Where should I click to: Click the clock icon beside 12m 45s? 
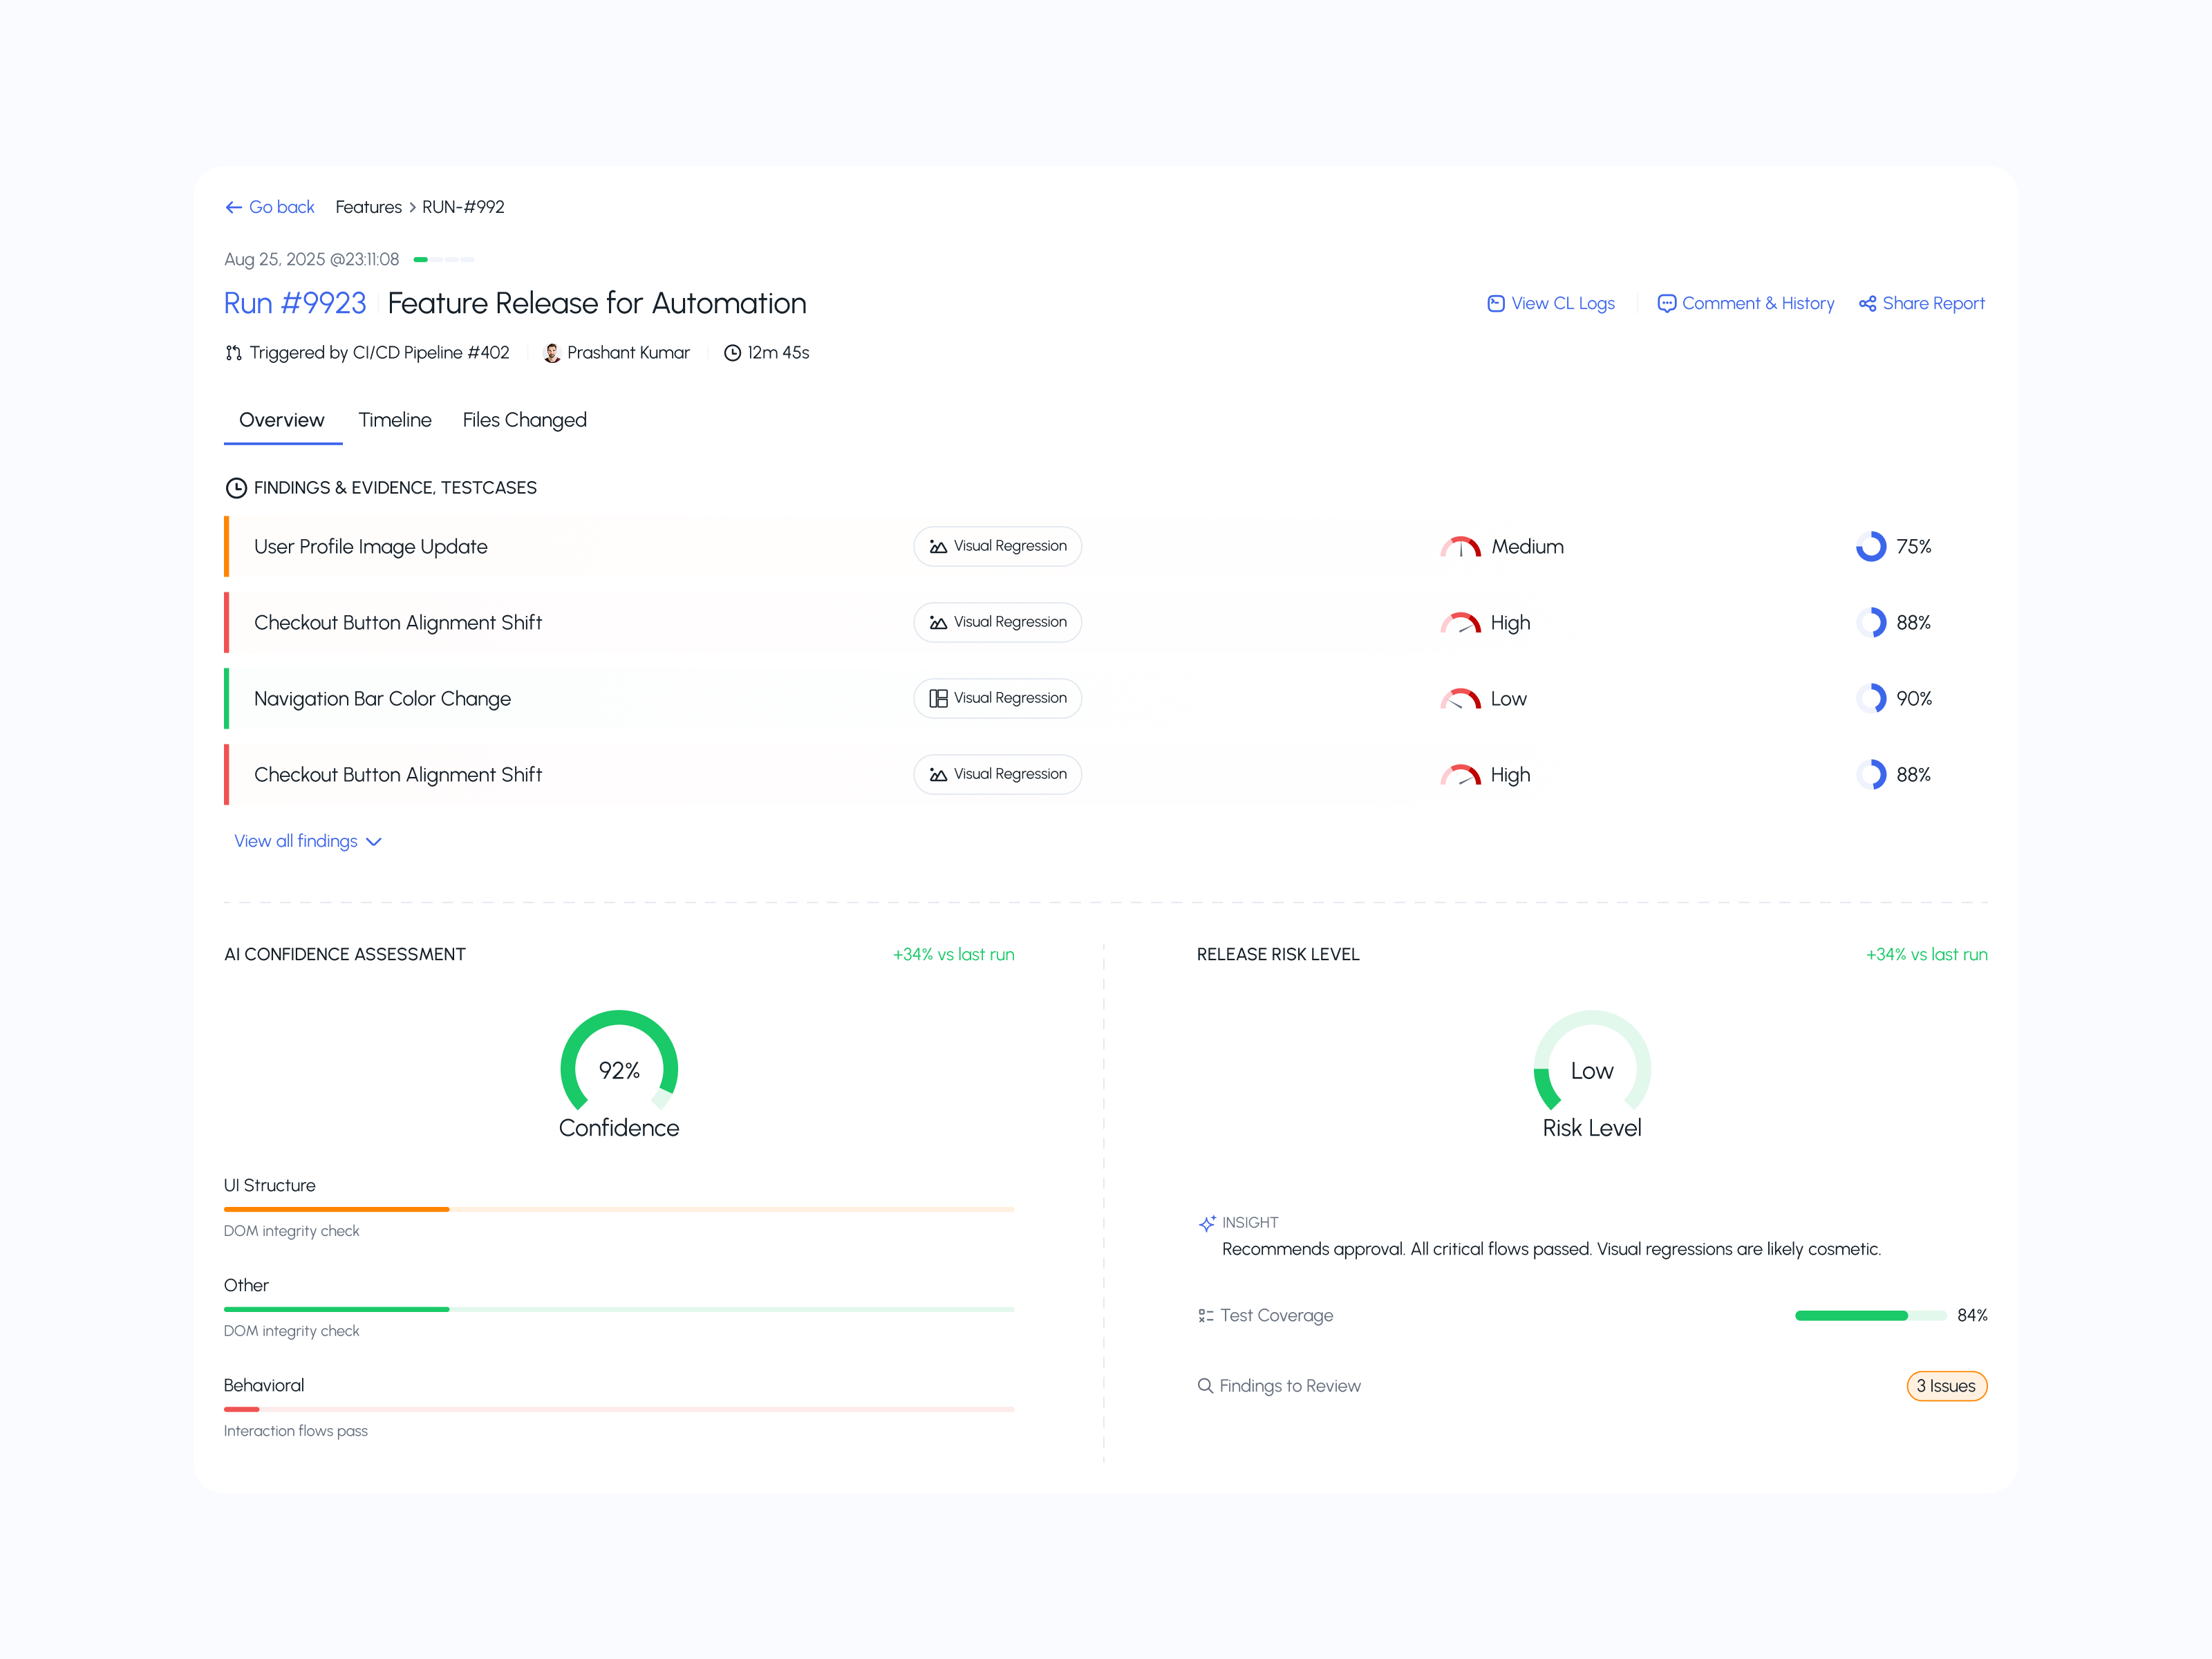(x=732, y=353)
